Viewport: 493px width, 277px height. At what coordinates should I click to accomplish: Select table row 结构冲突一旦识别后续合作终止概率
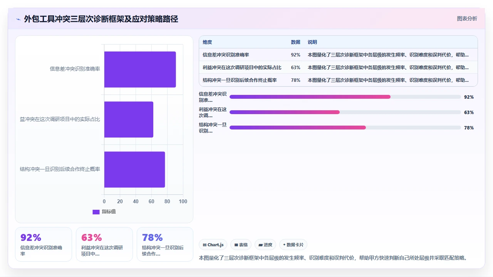point(338,80)
